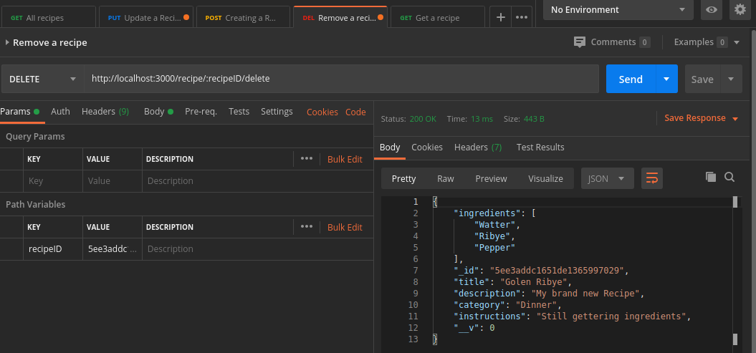The image size is (756, 353).
Task: Select the Visualize response view
Action: click(545, 178)
